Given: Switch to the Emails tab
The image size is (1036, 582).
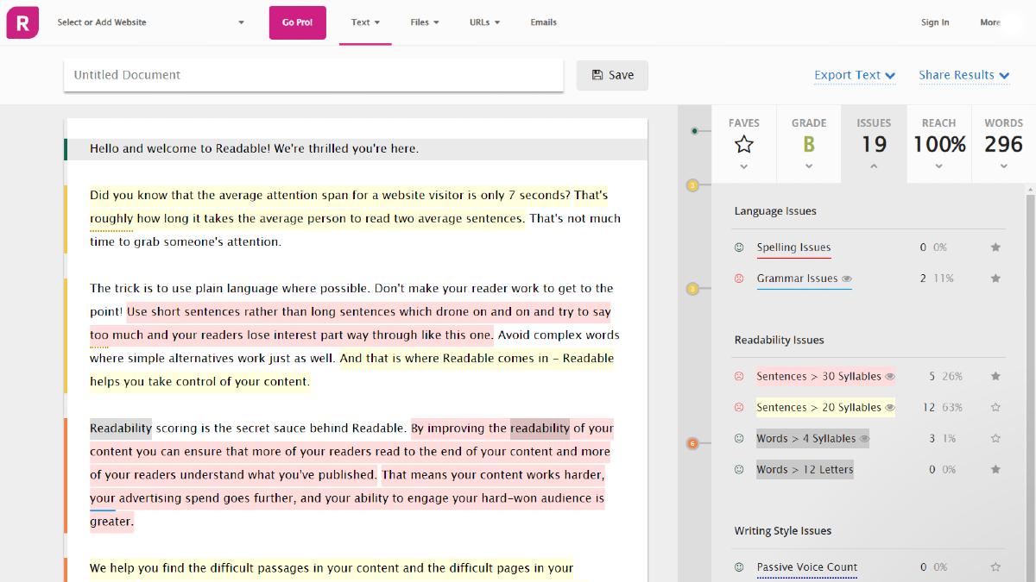Looking at the screenshot, I should point(543,22).
